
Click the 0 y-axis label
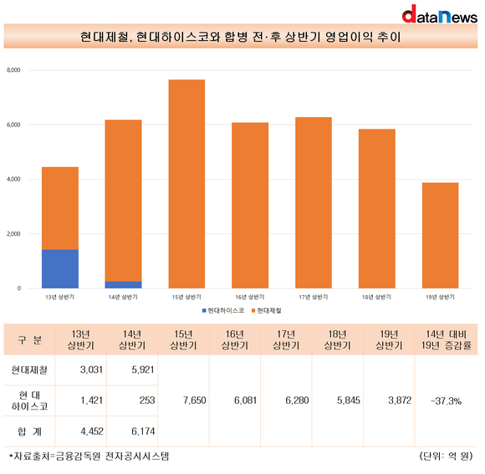point(19,288)
